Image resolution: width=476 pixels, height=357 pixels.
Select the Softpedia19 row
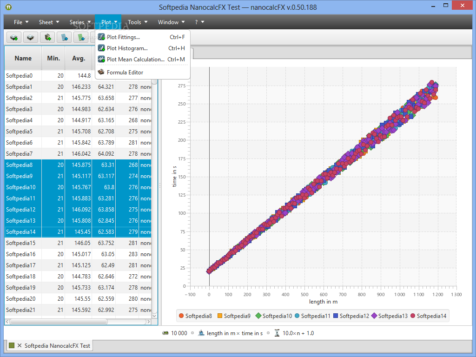point(78,287)
